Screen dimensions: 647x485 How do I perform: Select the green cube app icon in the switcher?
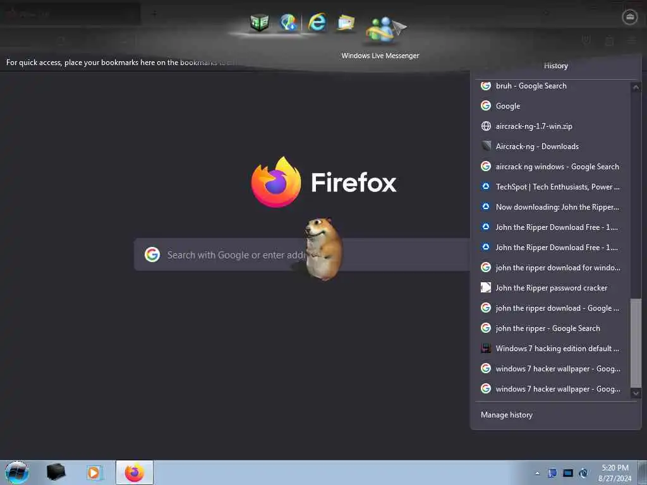[x=260, y=22]
